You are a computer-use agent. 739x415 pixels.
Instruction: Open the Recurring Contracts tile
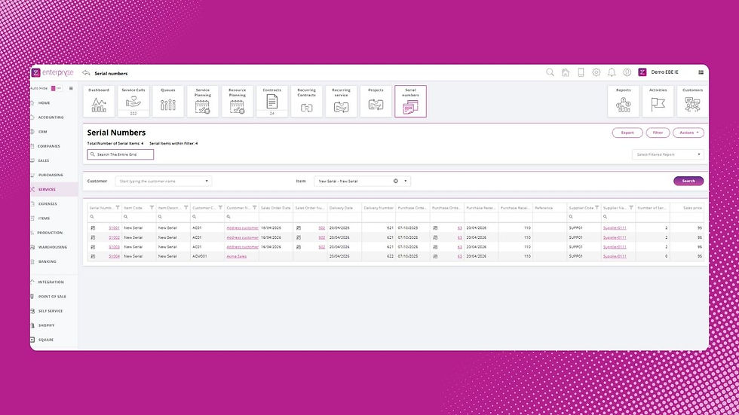[x=306, y=101]
